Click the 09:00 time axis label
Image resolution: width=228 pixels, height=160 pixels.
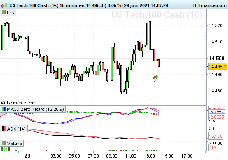click(x=112, y=156)
